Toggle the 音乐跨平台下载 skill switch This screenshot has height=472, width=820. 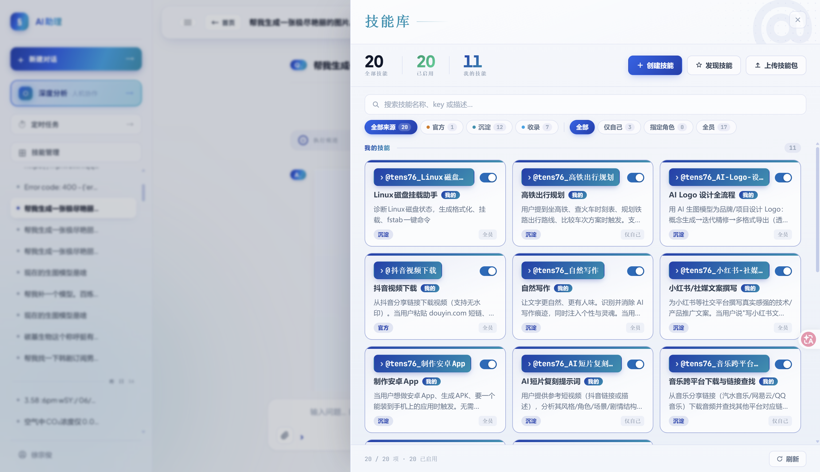(783, 364)
